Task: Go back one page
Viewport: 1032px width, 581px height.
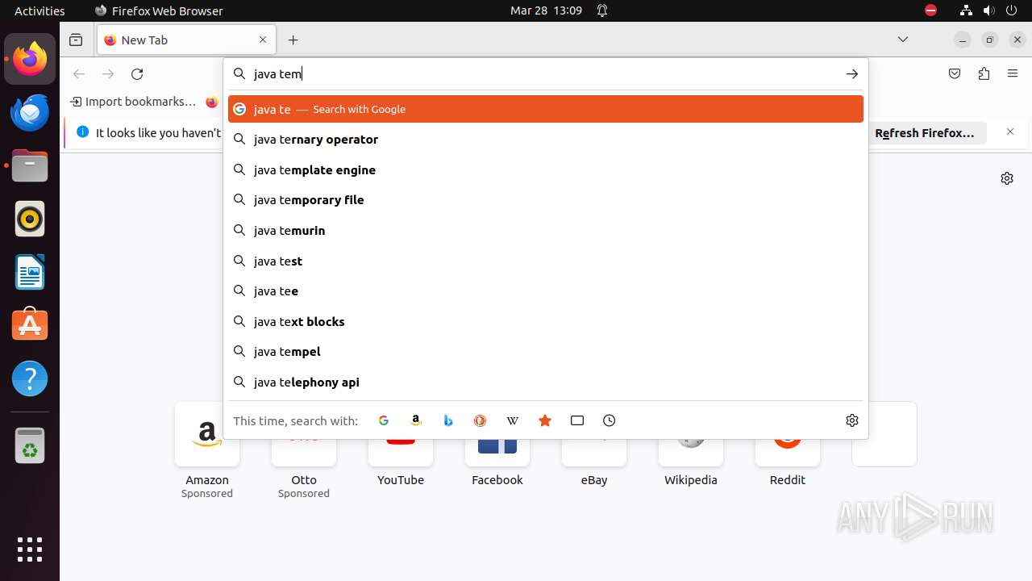Action: pos(79,74)
